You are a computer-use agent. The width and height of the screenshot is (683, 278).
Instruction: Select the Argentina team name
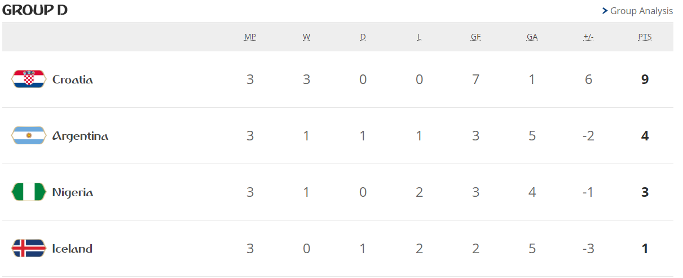coord(80,136)
